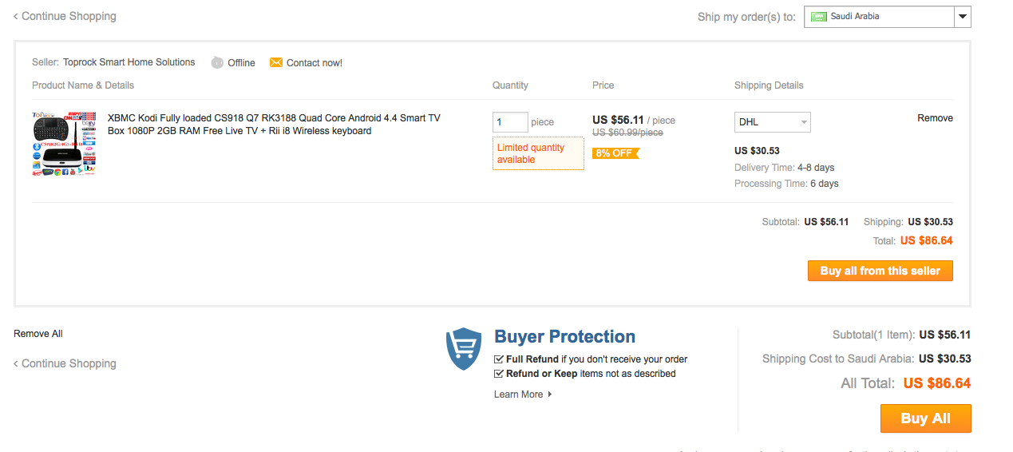Click the Remove All link
The height and width of the screenshot is (452, 1013).
tap(38, 334)
